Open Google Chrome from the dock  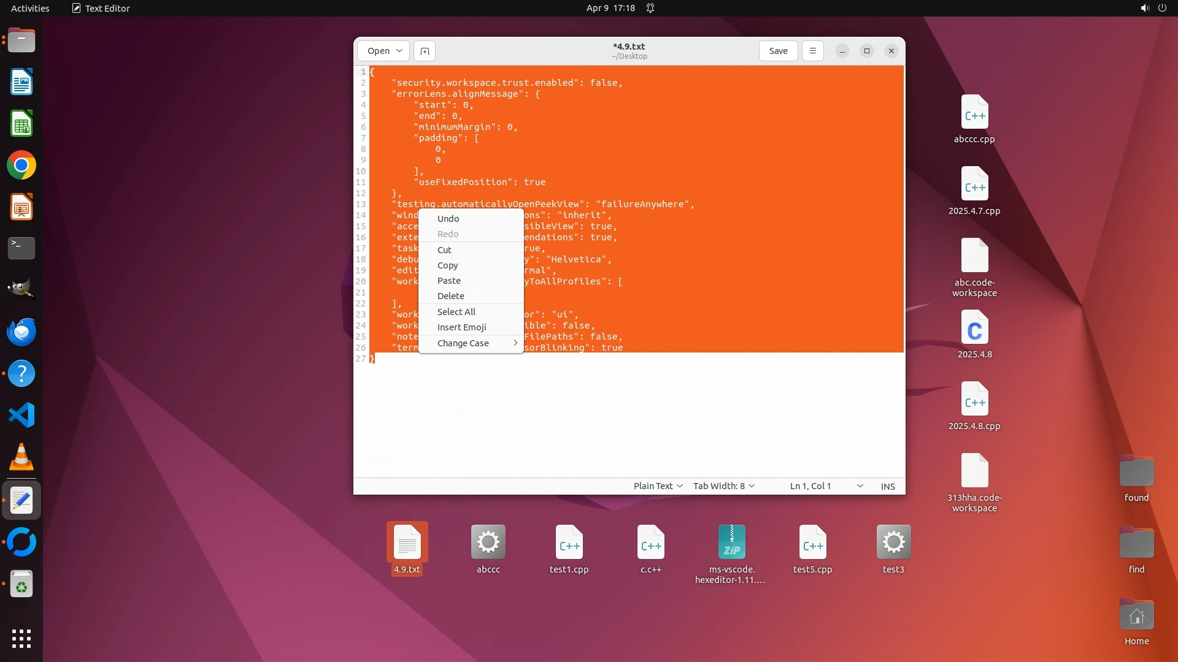(x=21, y=165)
